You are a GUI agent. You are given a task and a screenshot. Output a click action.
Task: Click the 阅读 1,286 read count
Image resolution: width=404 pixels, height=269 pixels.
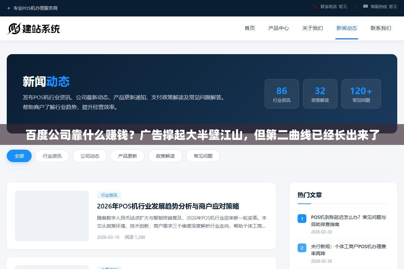tap(135, 237)
